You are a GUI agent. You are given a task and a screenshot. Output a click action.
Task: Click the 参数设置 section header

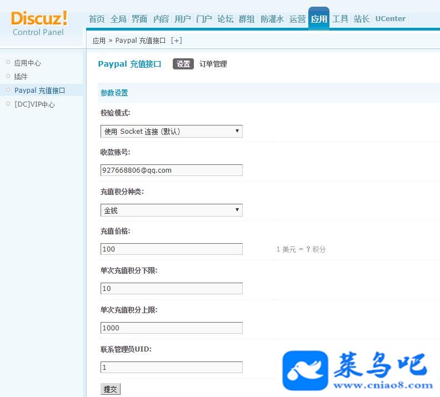click(x=114, y=93)
